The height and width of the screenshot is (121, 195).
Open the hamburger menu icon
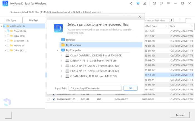coord(168,3)
